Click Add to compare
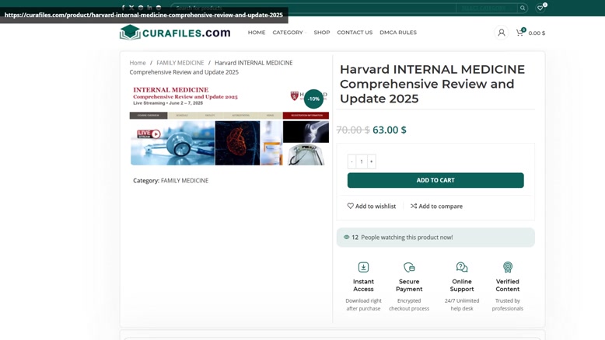The height and width of the screenshot is (340, 605). tap(436, 206)
